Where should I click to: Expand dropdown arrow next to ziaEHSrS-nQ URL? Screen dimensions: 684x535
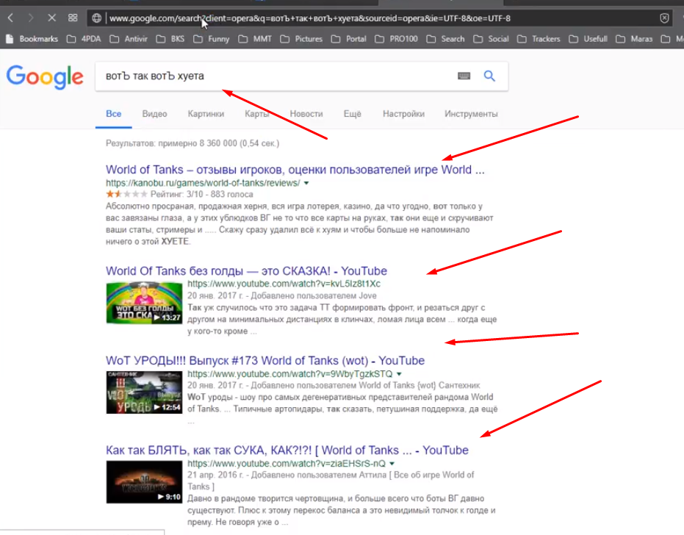392,464
